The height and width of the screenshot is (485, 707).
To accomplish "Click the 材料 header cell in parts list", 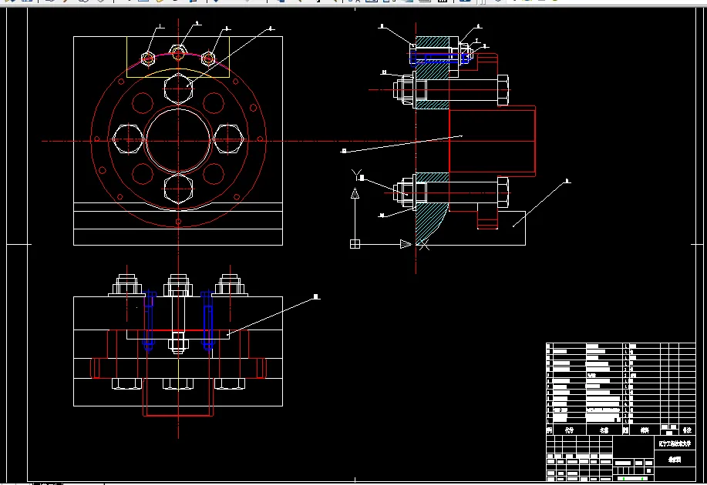I will point(645,430).
